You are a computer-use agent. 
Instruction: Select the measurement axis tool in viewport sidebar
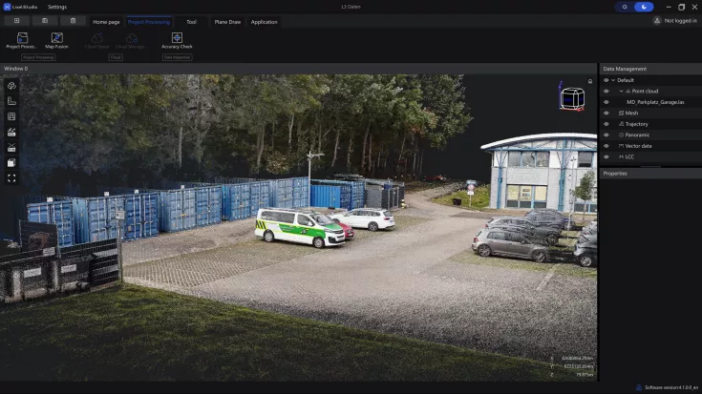tap(11, 101)
